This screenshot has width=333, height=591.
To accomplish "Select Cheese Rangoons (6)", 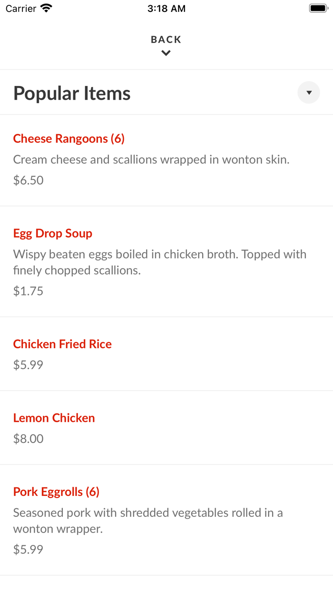I will point(69,139).
